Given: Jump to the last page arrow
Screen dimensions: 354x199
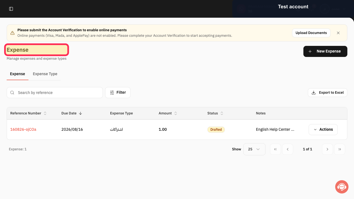Looking at the screenshot, I should coord(340,149).
